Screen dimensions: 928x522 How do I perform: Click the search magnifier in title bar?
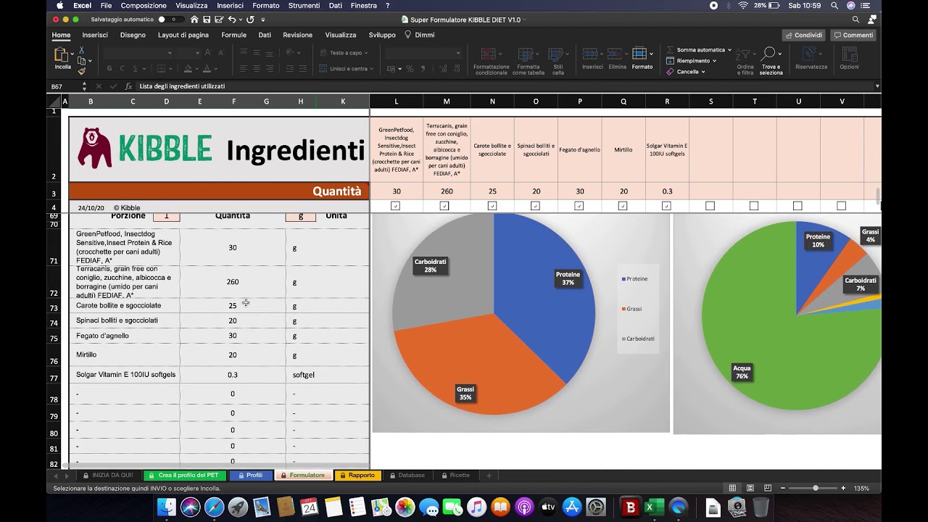pyautogui.click(x=855, y=20)
